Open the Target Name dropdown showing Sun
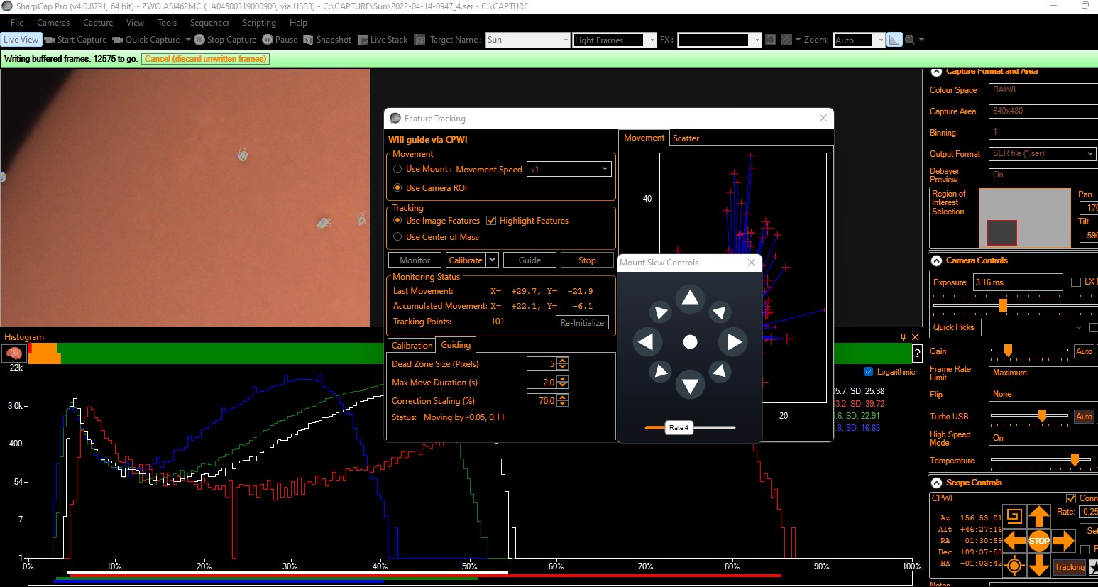This screenshot has width=1098, height=587. click(x=527, y=40)
